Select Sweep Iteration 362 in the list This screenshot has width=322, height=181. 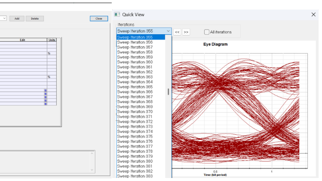pos(141,72)
